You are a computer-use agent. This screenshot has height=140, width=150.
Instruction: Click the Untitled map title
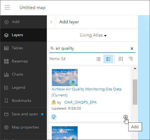[x=32, y=8]
